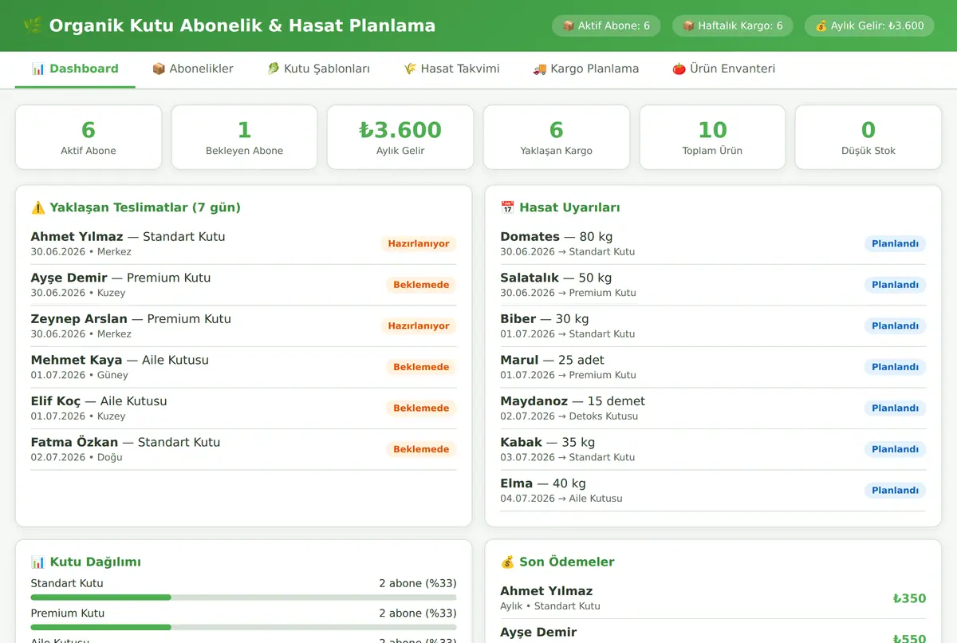Click the Premium Kutu label in Kutu Dağılımı
The width and height of the screenshot is (957, 643).
68,613
